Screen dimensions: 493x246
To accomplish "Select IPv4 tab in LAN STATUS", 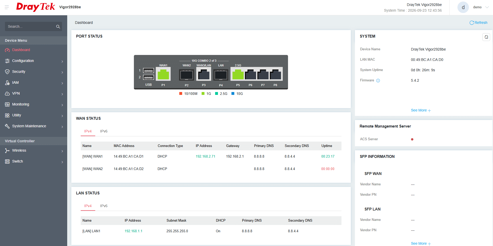I will coord(88,206).
